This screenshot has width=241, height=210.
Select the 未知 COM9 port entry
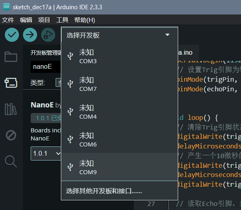tap(119, 167)
